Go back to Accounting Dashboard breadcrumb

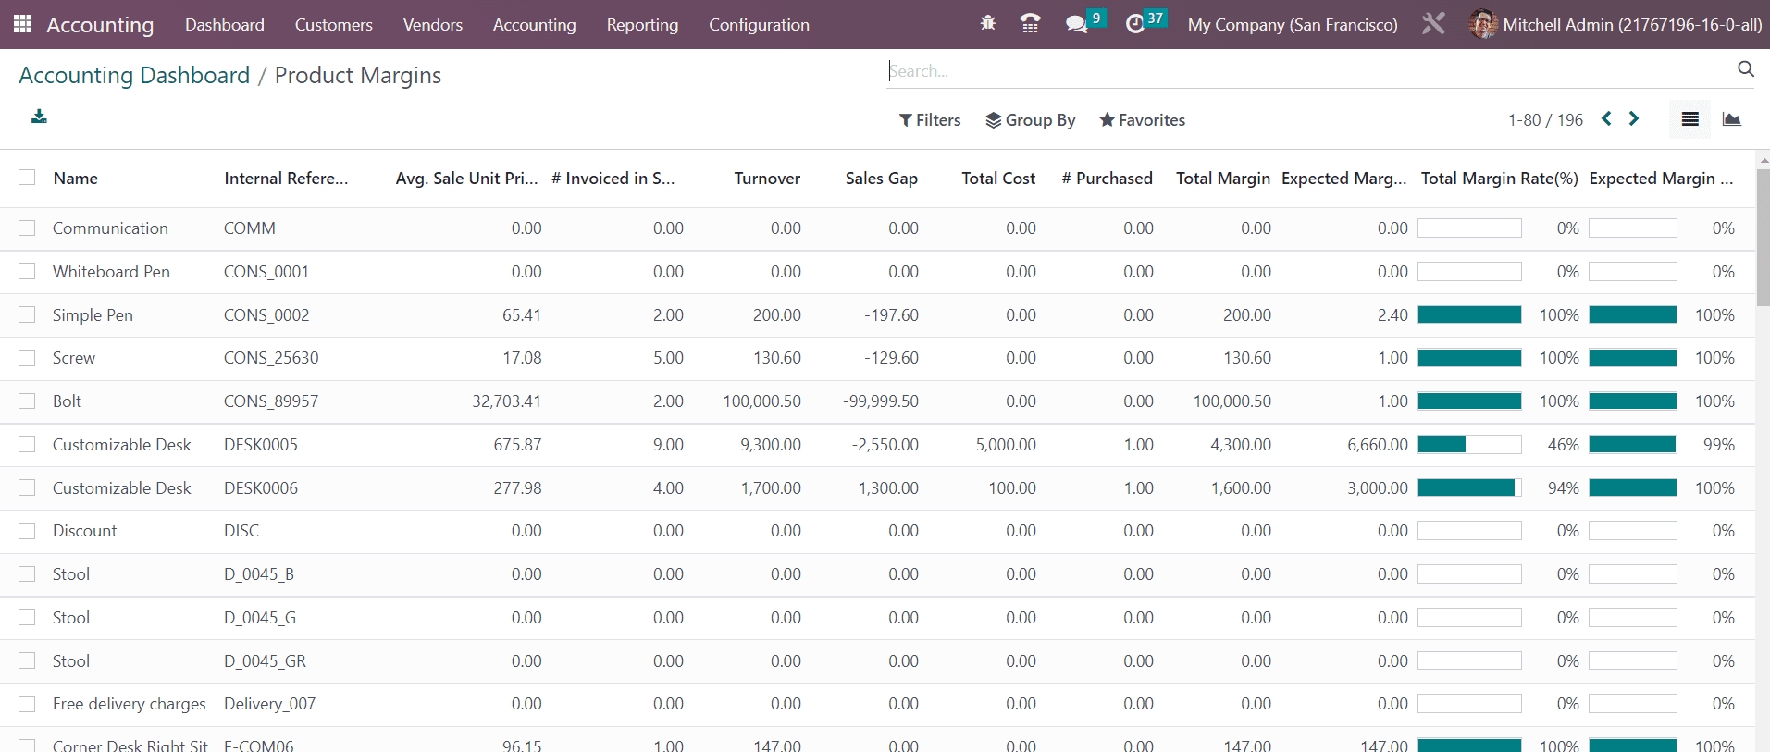[x=134, y=75]
